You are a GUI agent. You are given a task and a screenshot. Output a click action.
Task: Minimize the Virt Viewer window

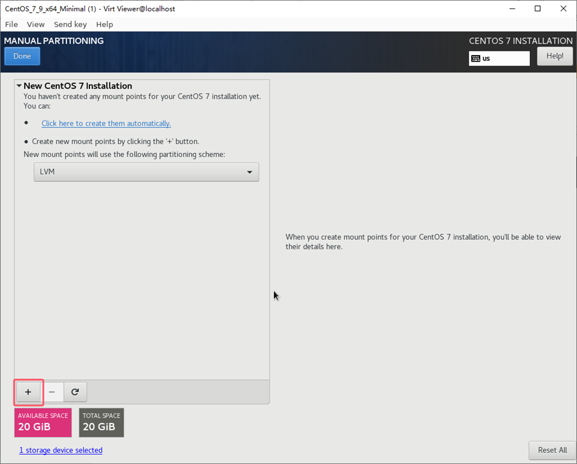coord(512,8)
